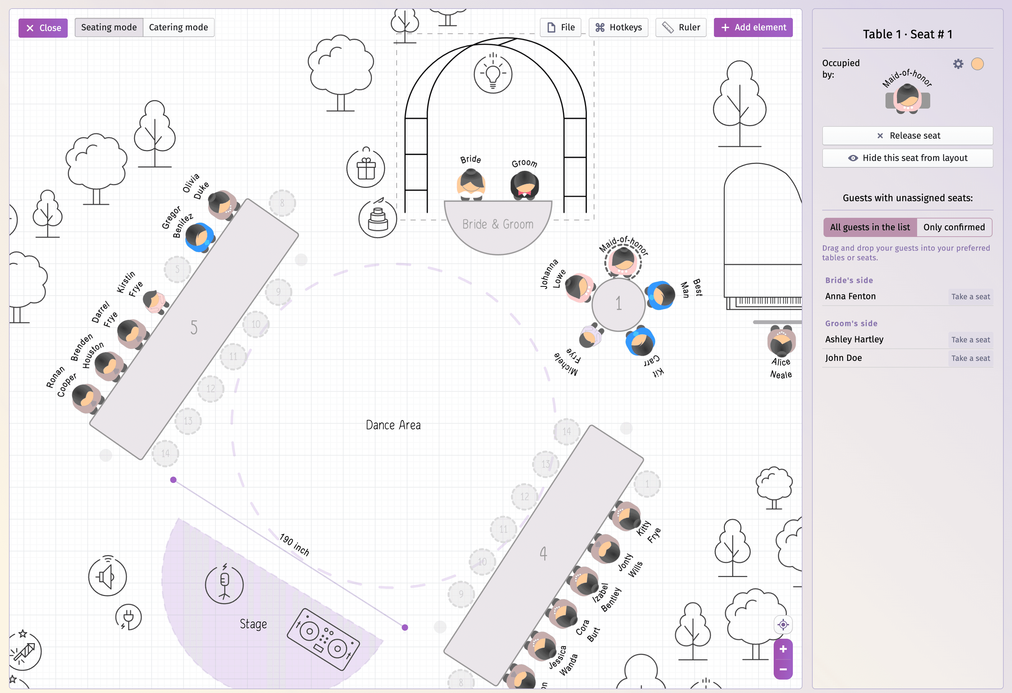Click the File menu option
The width and height of the screenshot is (1012, 693).
[x=561, y=27]
